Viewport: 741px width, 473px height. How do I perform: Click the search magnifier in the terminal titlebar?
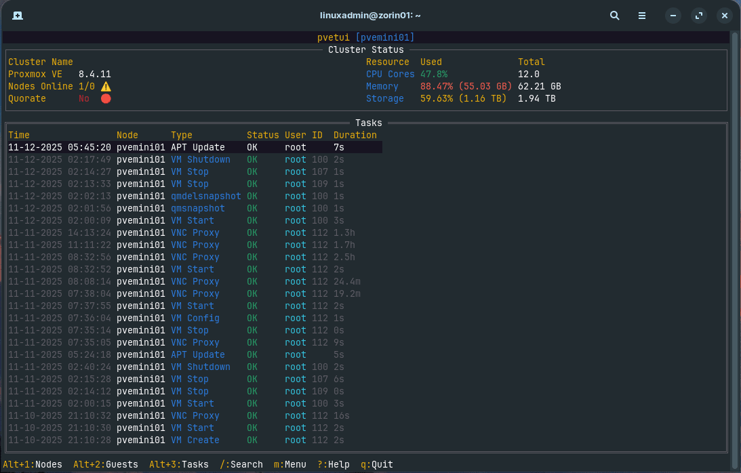614,15
